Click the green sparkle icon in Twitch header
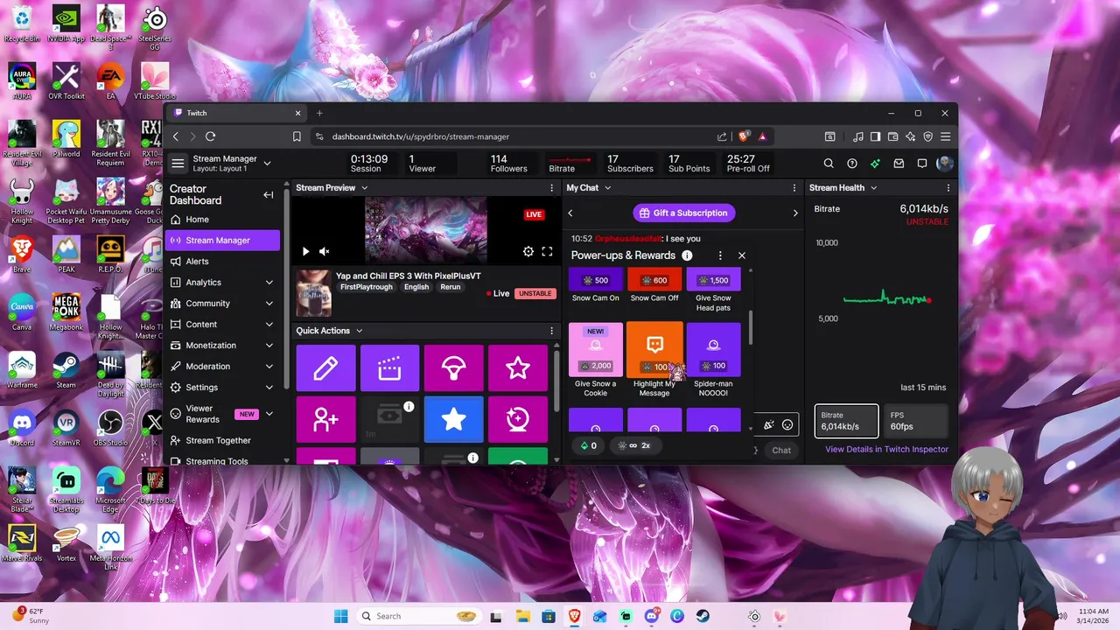This screenshot has height=630, width=1120. coord(875,164)
